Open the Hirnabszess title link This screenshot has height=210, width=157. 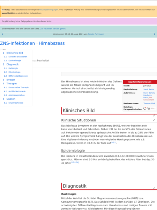[x=52, y=43]
